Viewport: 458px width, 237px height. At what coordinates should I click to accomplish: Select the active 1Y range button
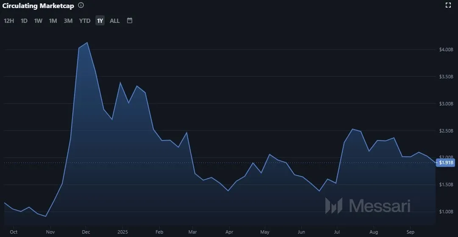point(100,21)
